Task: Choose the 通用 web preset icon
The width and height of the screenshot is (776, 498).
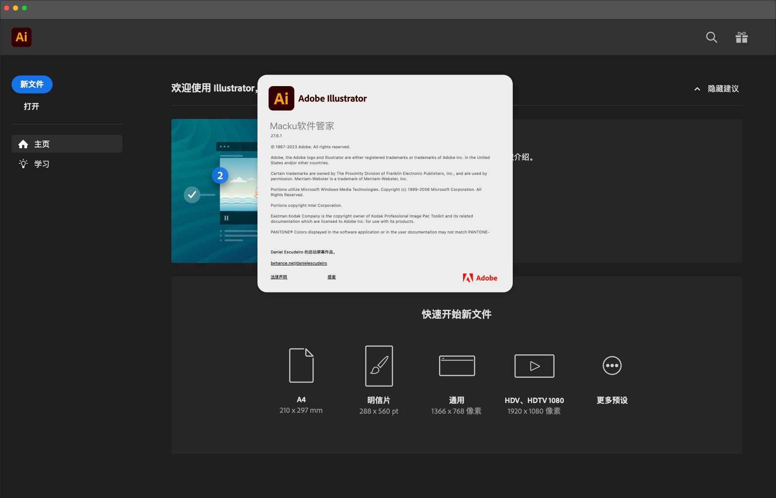Action: (x=457, y=366)
